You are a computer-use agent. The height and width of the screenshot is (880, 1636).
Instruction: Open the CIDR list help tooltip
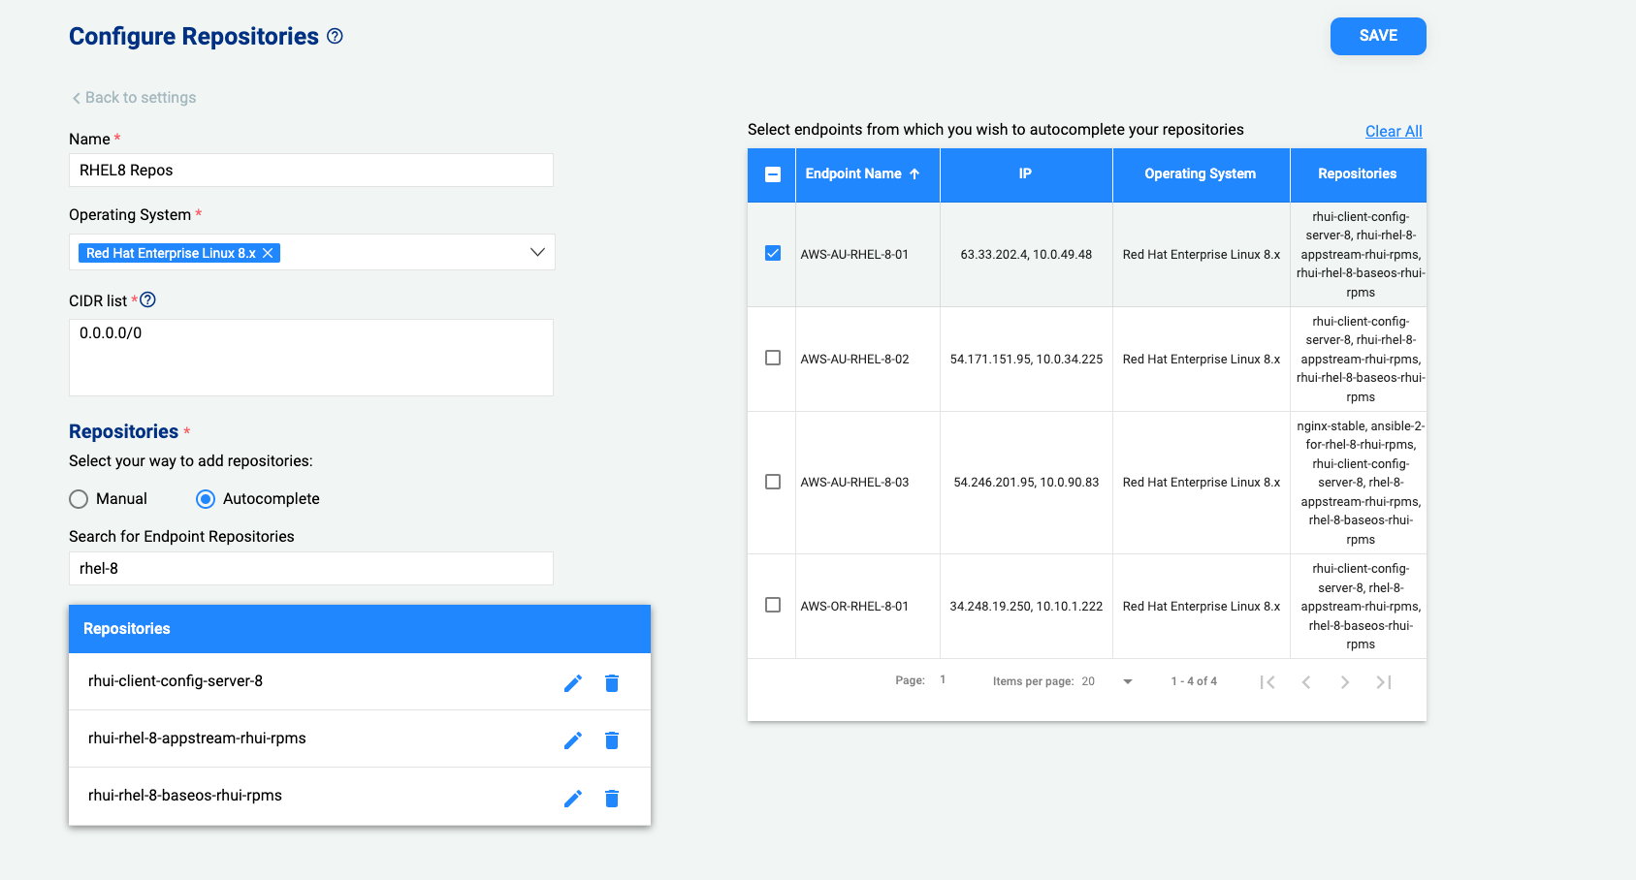pyautogui.click(x=147, y=299)
